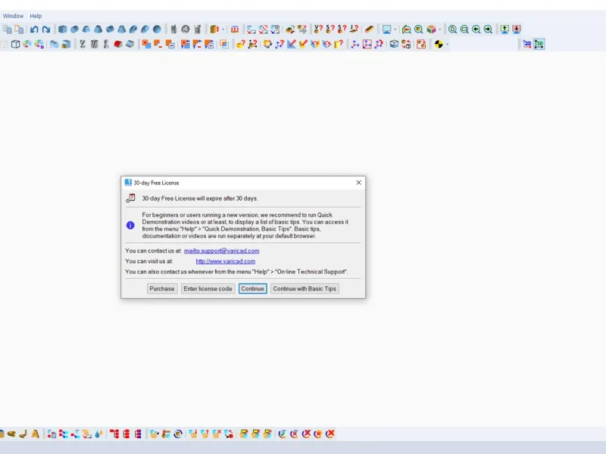Click the colored view cube icon

(x=431, y=30)
